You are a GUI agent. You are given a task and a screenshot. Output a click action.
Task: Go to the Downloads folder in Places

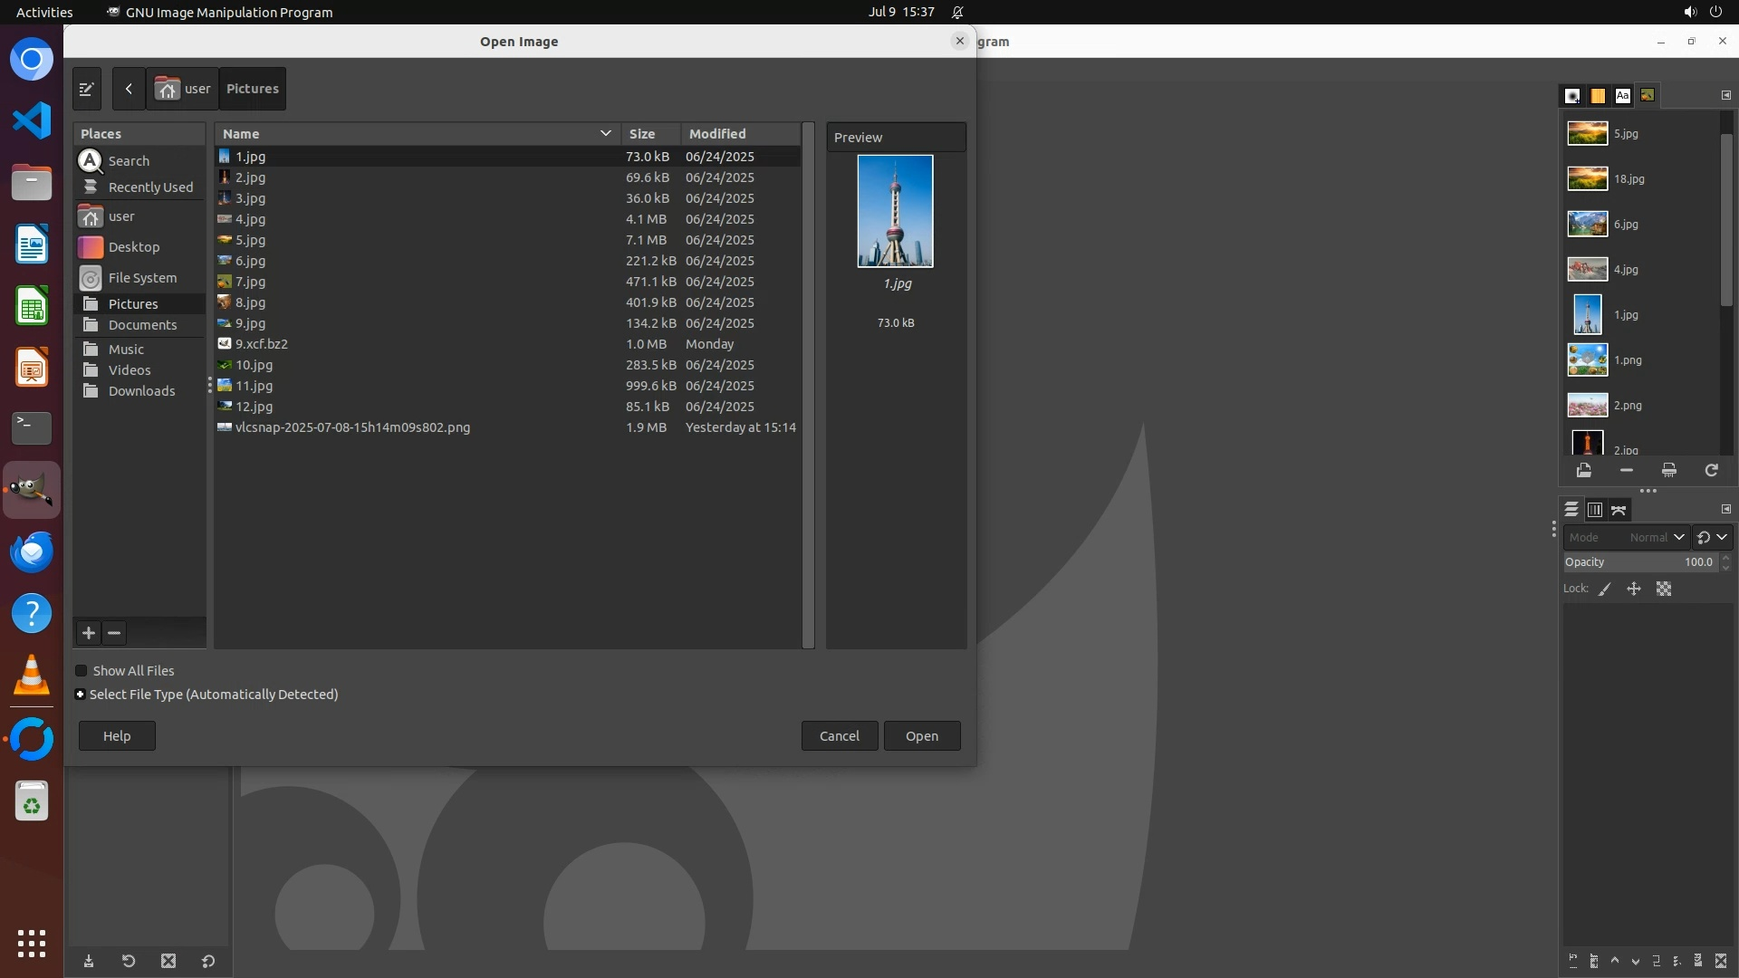point(141,391)
